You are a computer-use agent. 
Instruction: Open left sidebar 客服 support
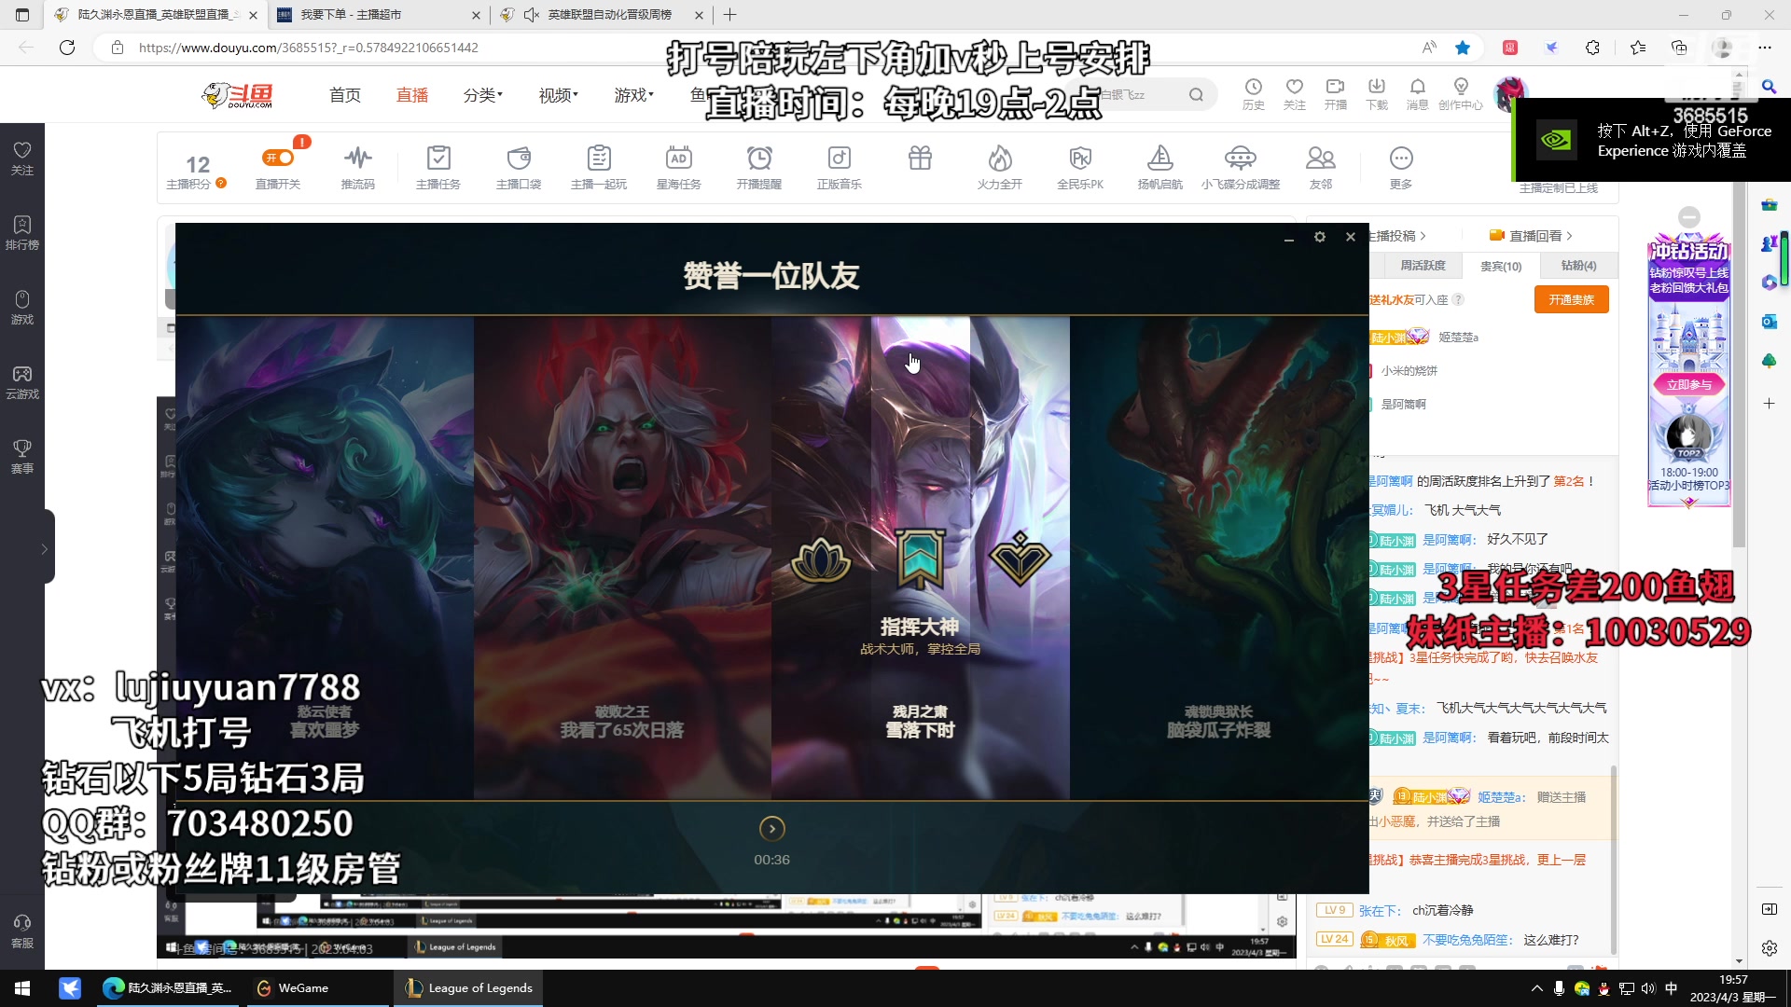pyautogui.click(x=22, y=931)
